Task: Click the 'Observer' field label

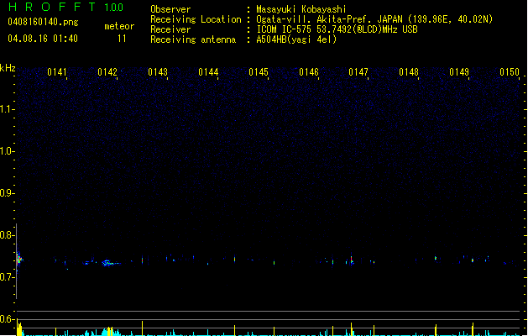Action: 170,9
